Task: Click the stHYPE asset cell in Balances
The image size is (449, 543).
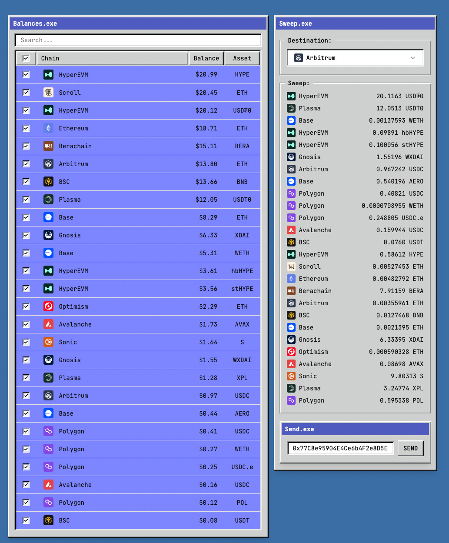Action: (x=242, y=288)
